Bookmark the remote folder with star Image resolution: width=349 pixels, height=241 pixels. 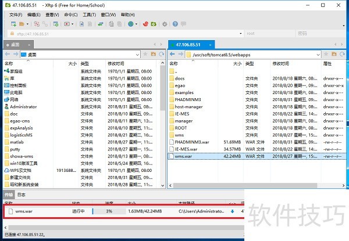click(326, 54)
